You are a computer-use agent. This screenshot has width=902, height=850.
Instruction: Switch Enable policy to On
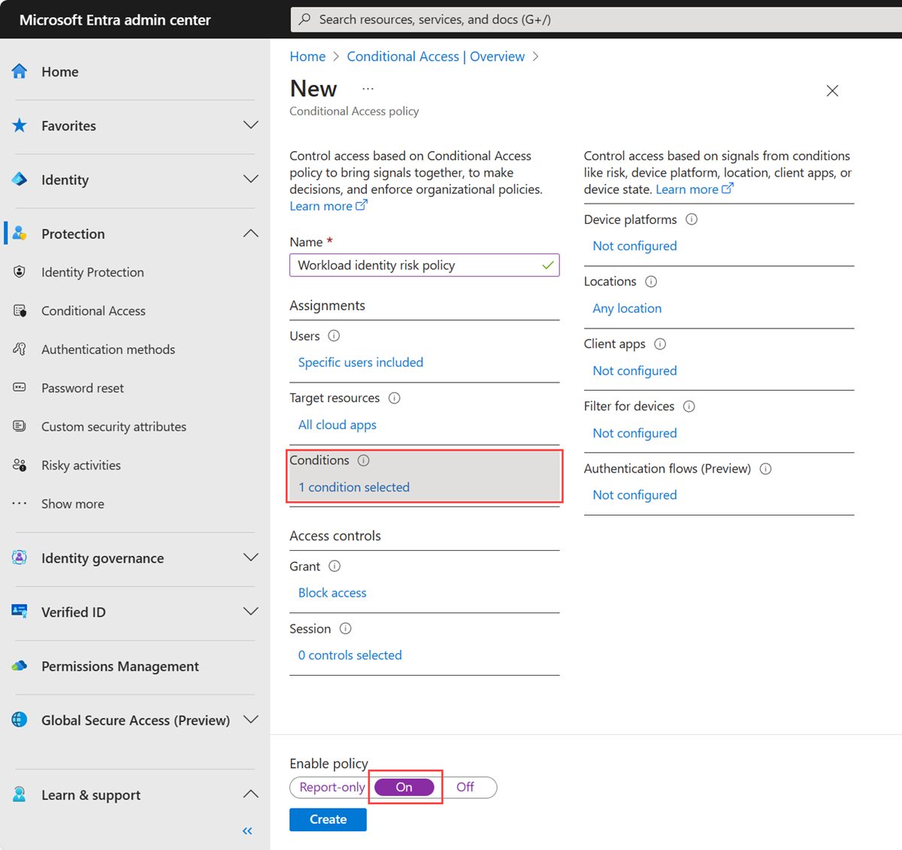pos(404,787)
